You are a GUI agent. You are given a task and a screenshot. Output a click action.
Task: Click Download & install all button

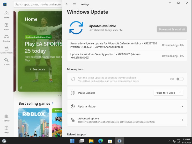click(172, 30)
